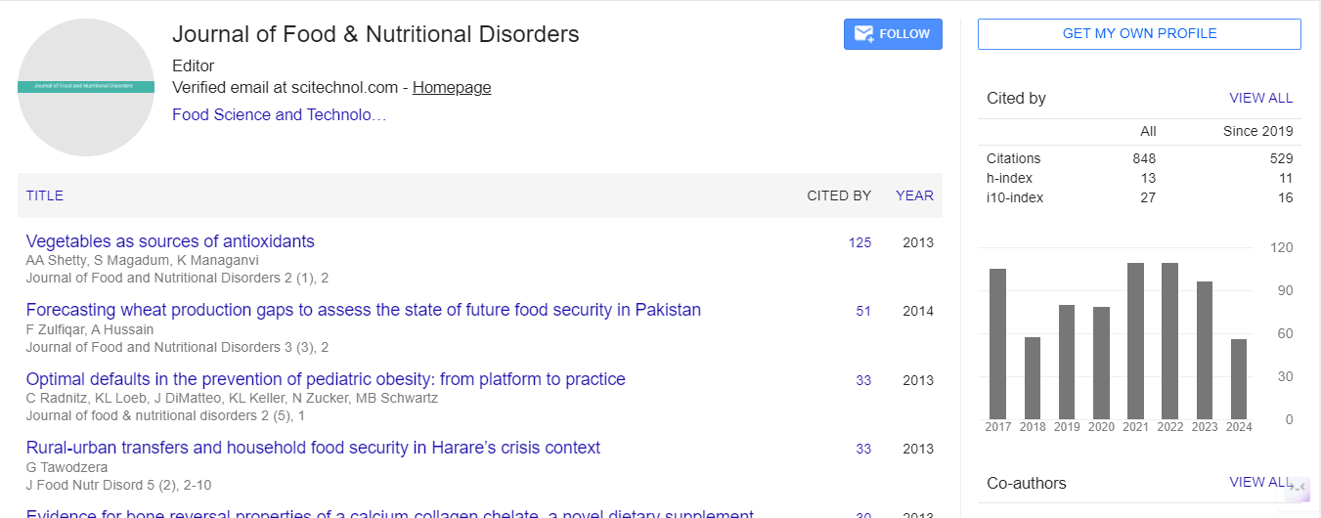Click total citations value 848
This screenshot has height=518, width=1321.
click(1144, 158)
